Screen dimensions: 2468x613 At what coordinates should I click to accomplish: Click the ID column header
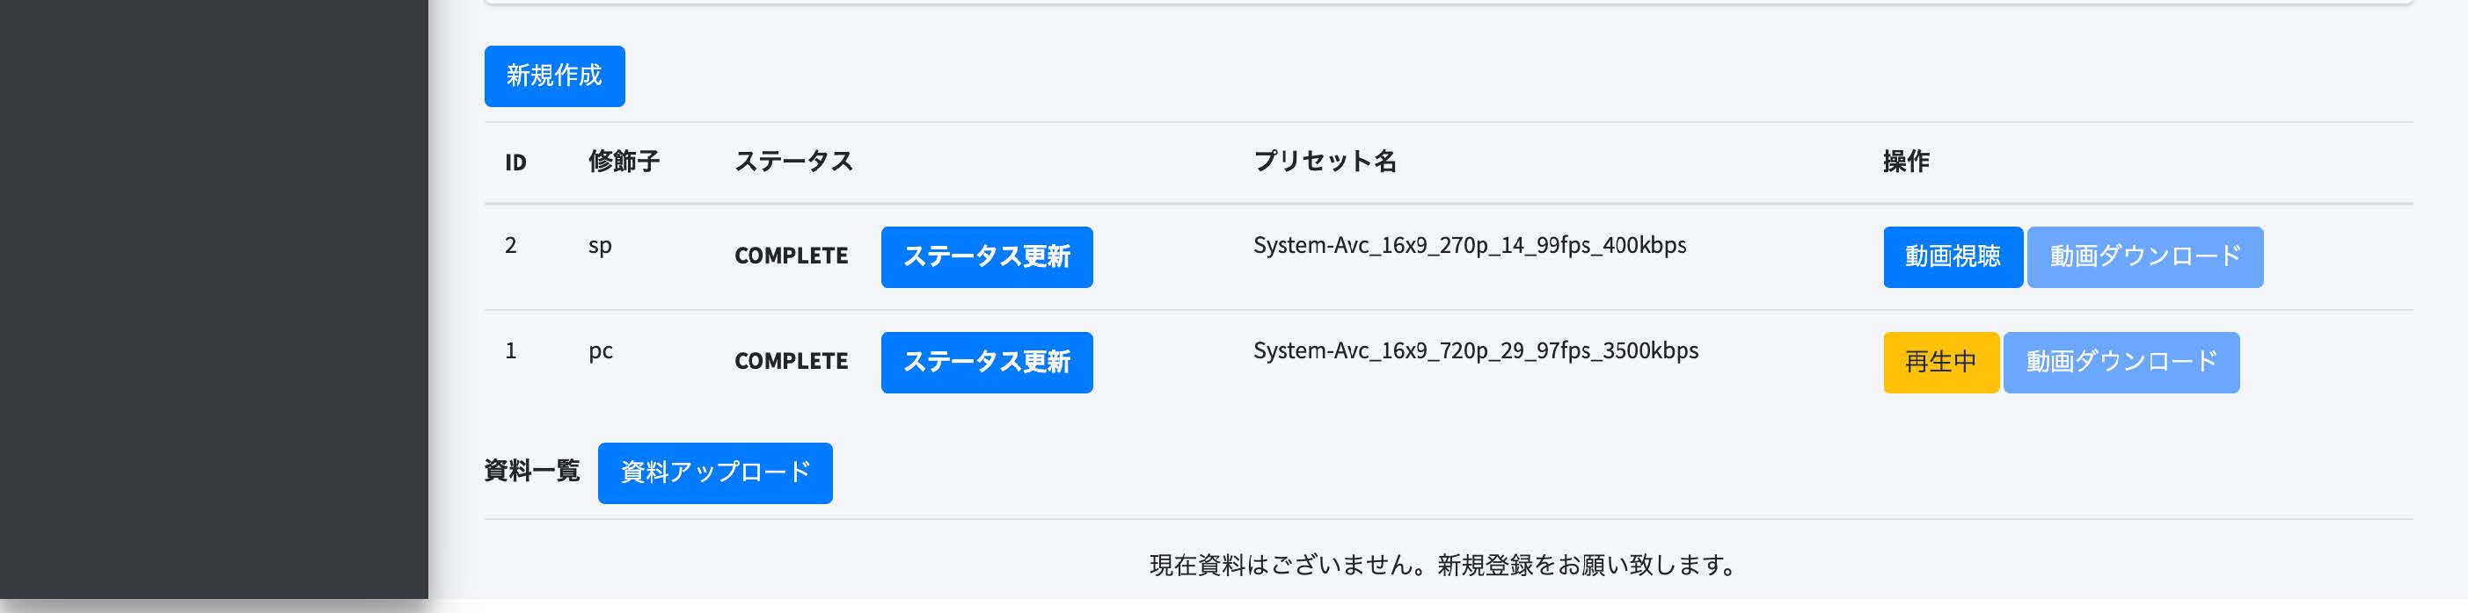click(x=515, y=162)
